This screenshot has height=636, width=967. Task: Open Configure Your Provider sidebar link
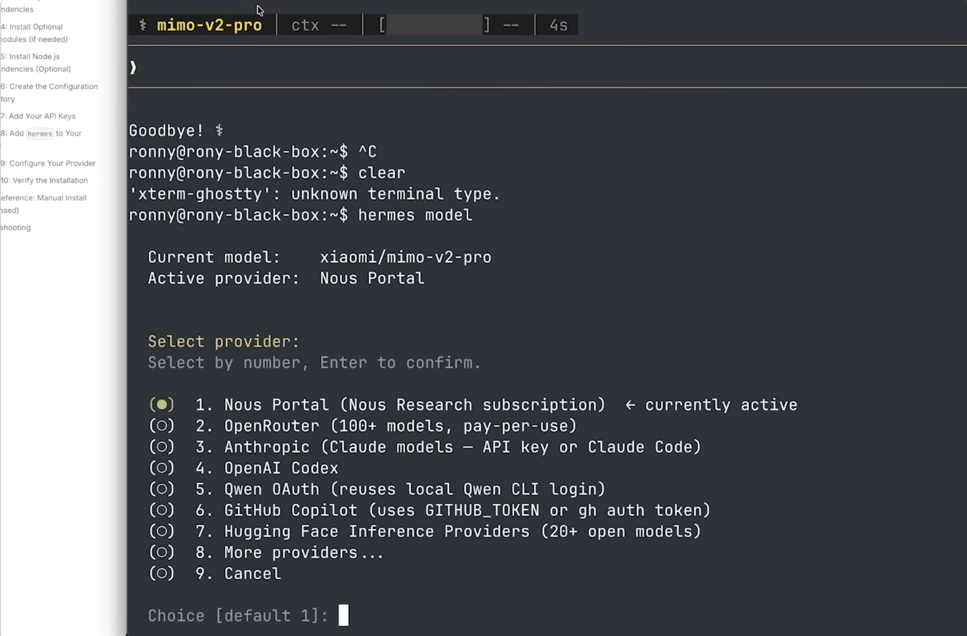pos(51,163)
